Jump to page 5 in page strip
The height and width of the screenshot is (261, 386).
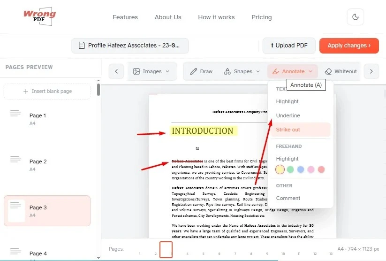pyautogui.click(x=204, y=253)
